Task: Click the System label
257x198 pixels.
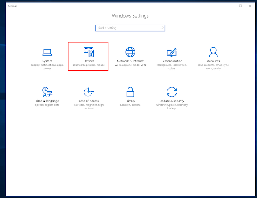Action: (47, 61)
